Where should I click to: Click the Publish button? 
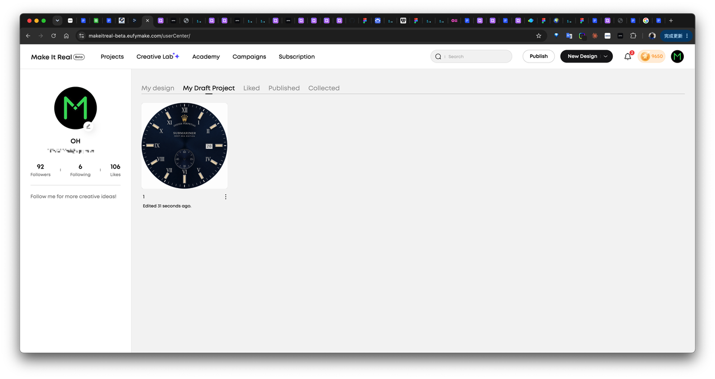click(538, 56)
